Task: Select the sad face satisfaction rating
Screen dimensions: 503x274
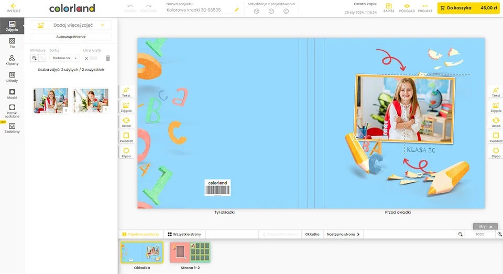Action: [256, 11]
